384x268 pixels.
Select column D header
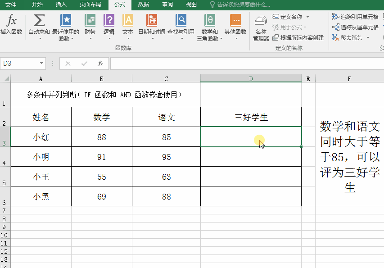[251, 79]
